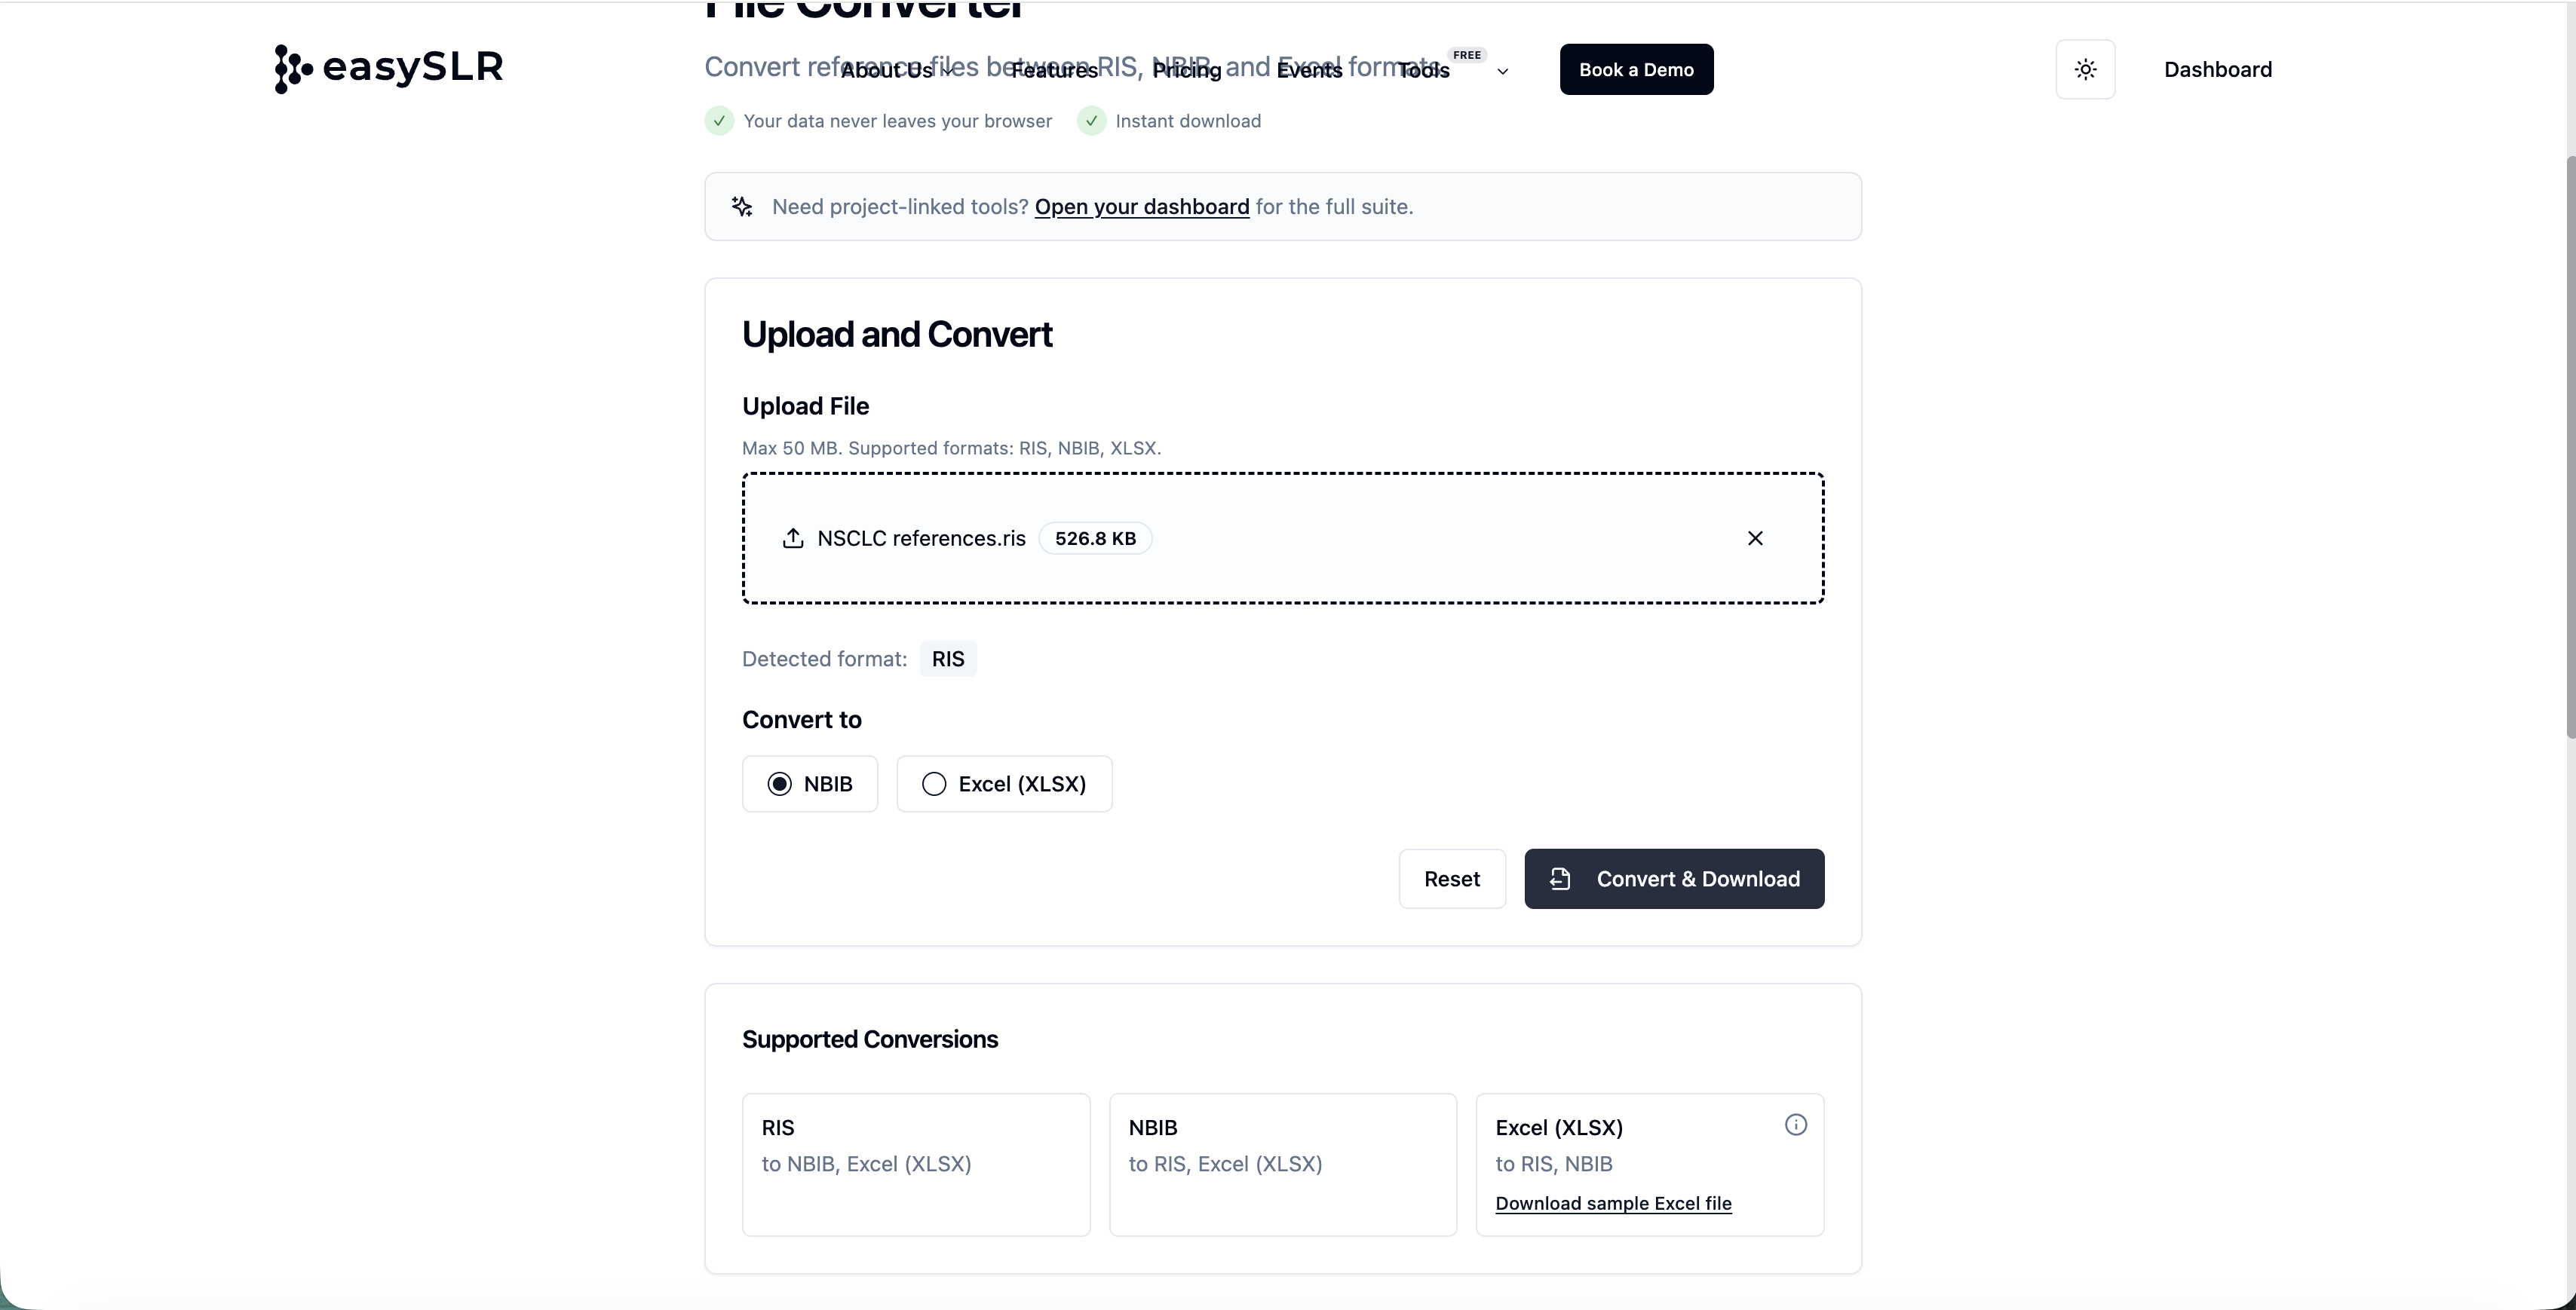Expand the Tools dropdown chevron
The image size is (2576, 1310).
(1502, 71)
